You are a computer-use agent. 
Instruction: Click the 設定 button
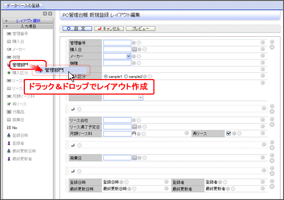click(x=77, y=28)
